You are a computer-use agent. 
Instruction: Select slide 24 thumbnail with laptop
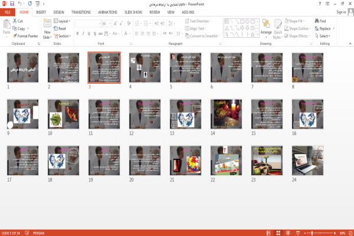pyautogui.click(x=307, y=160)
